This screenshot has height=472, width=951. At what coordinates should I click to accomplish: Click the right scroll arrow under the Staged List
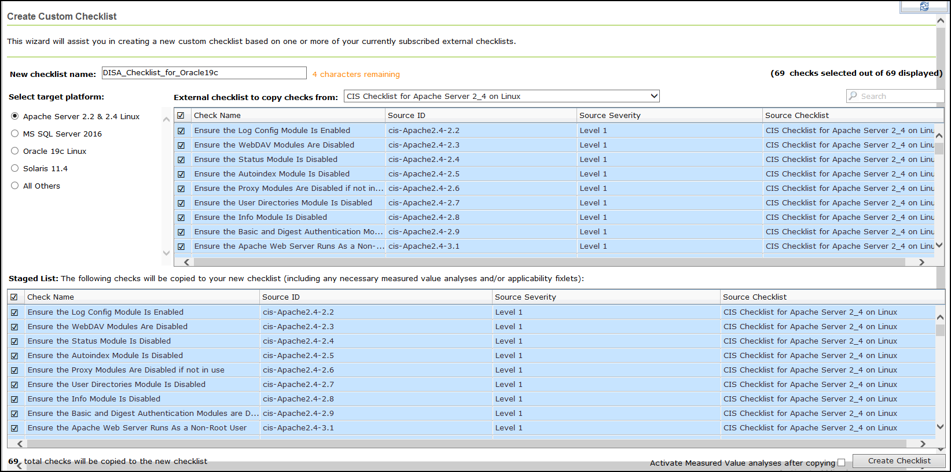923,444
